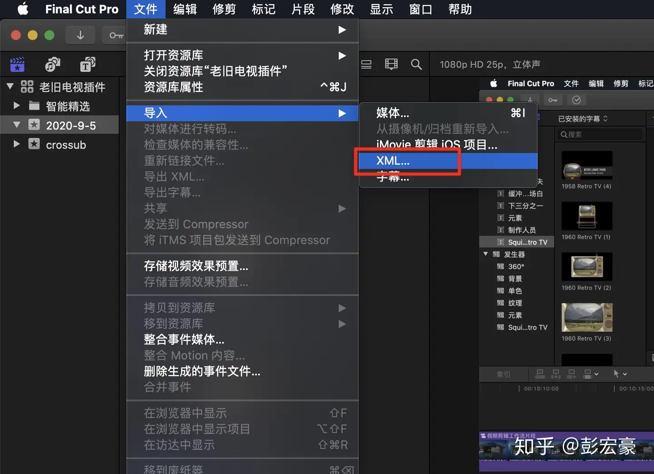Collapse the 2020-9-5 event
The image size is (654, 474).
[17, 125]
